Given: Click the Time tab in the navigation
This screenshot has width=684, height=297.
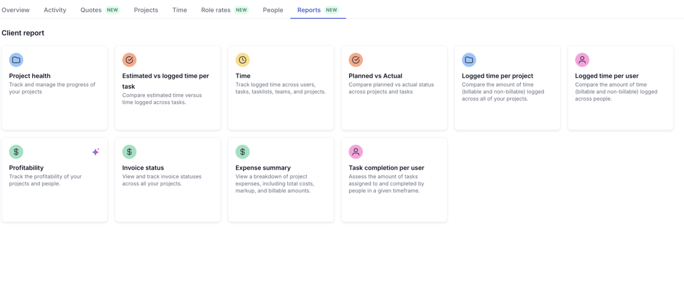Looking at the screenshot, I should point(180,10).
